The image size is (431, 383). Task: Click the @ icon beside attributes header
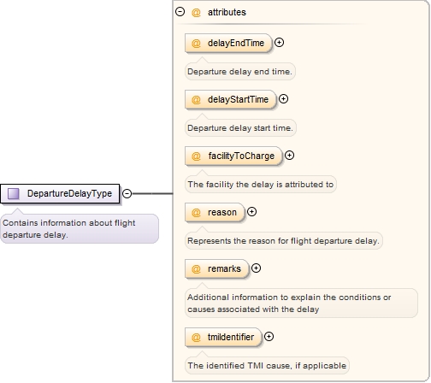(196, 12)
